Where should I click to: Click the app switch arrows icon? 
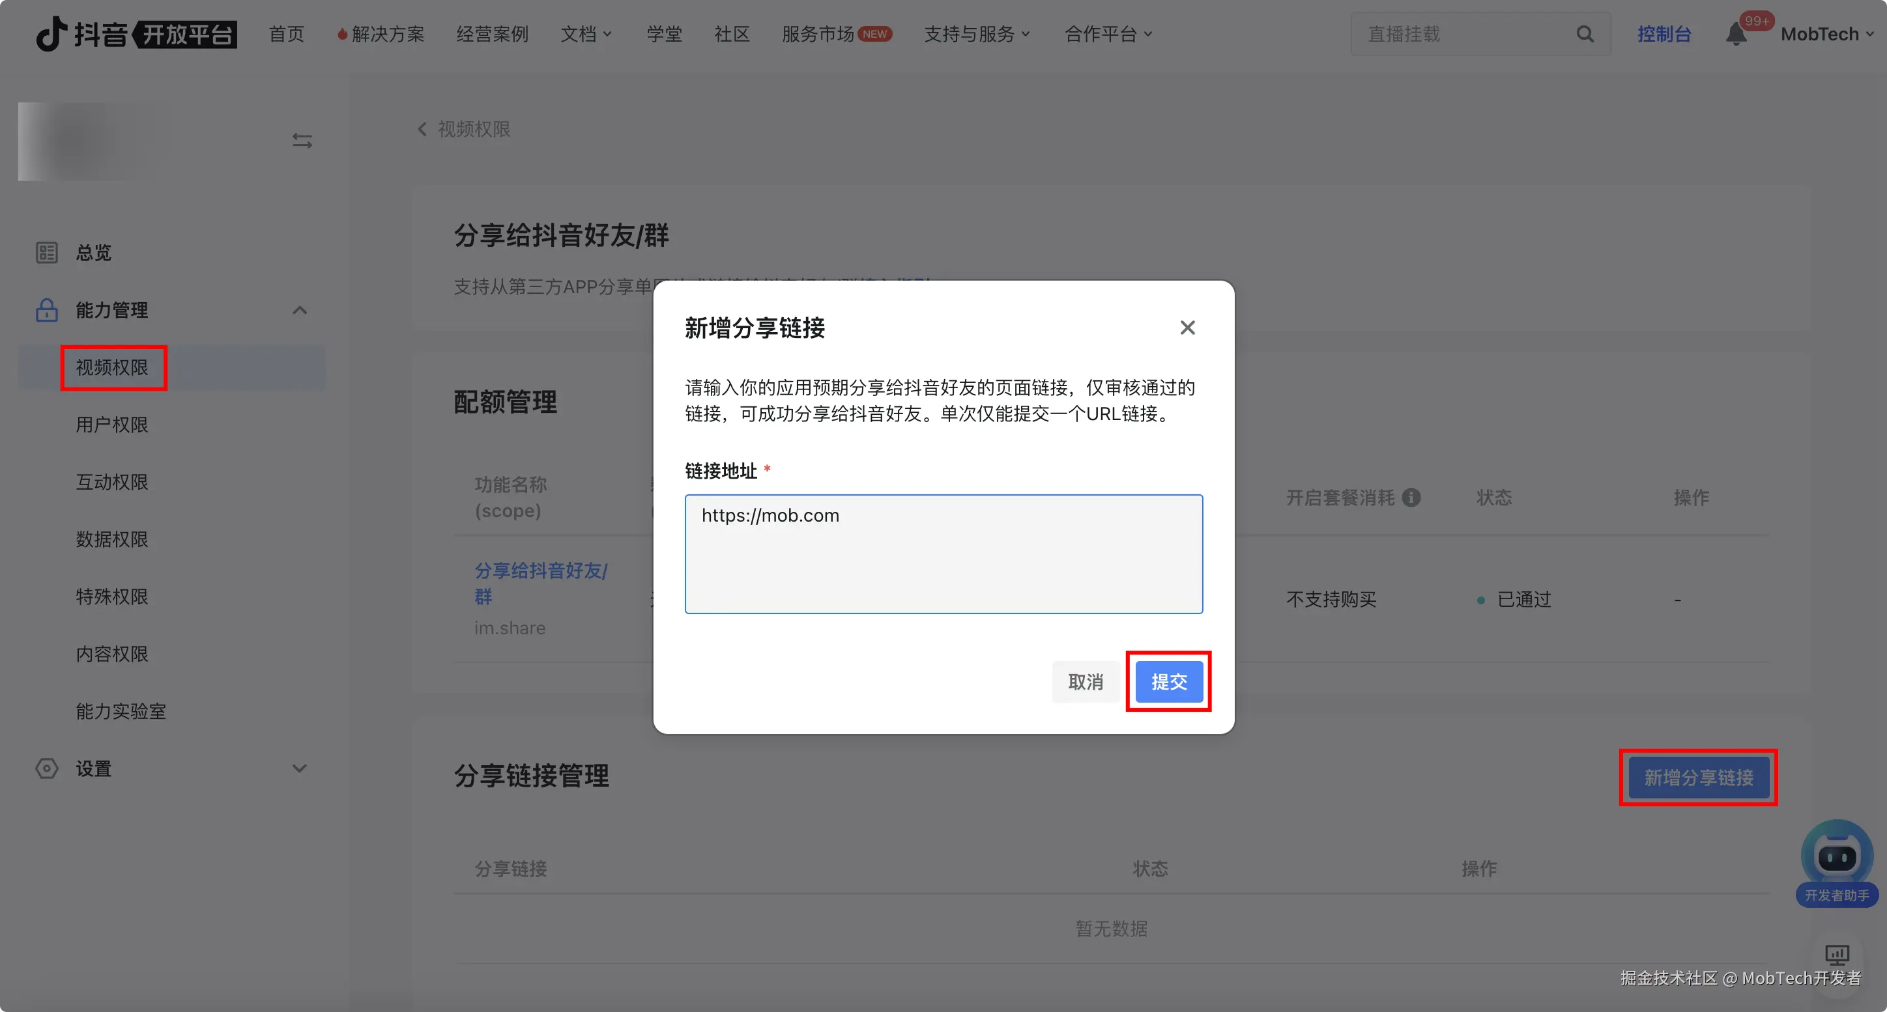[302, 140]
